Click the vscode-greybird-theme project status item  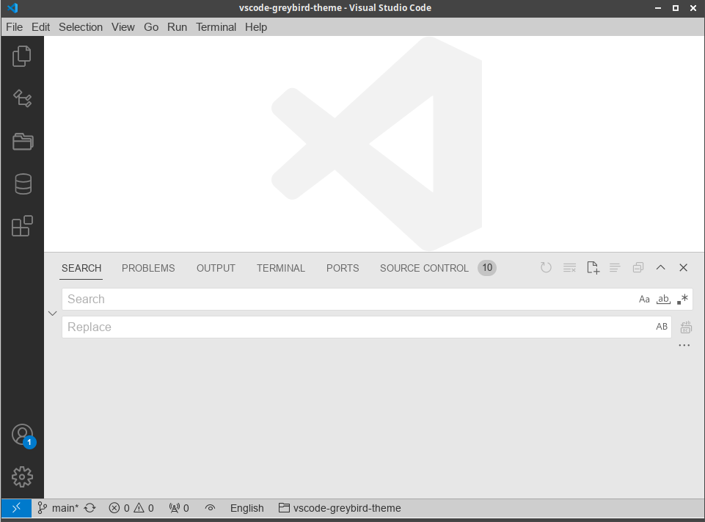[340, 508]
